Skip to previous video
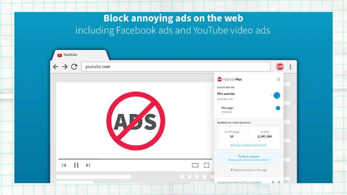Viewport: 347px width, 195px height. (x=64, y=165)
